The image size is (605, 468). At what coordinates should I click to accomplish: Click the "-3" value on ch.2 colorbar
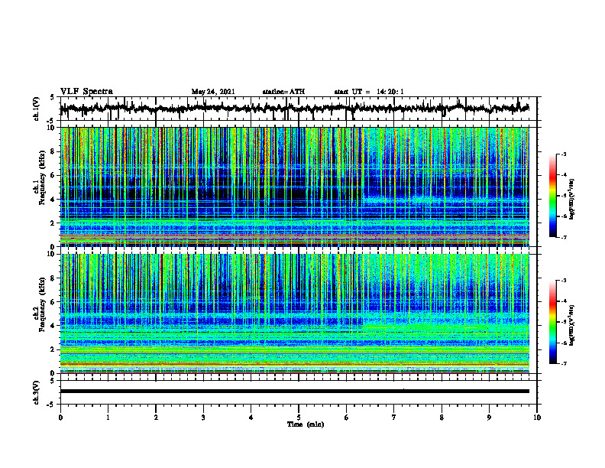point(563,281)
